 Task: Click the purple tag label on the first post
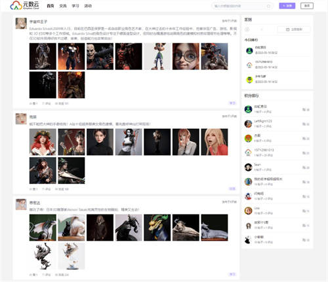tap(232, 103)
